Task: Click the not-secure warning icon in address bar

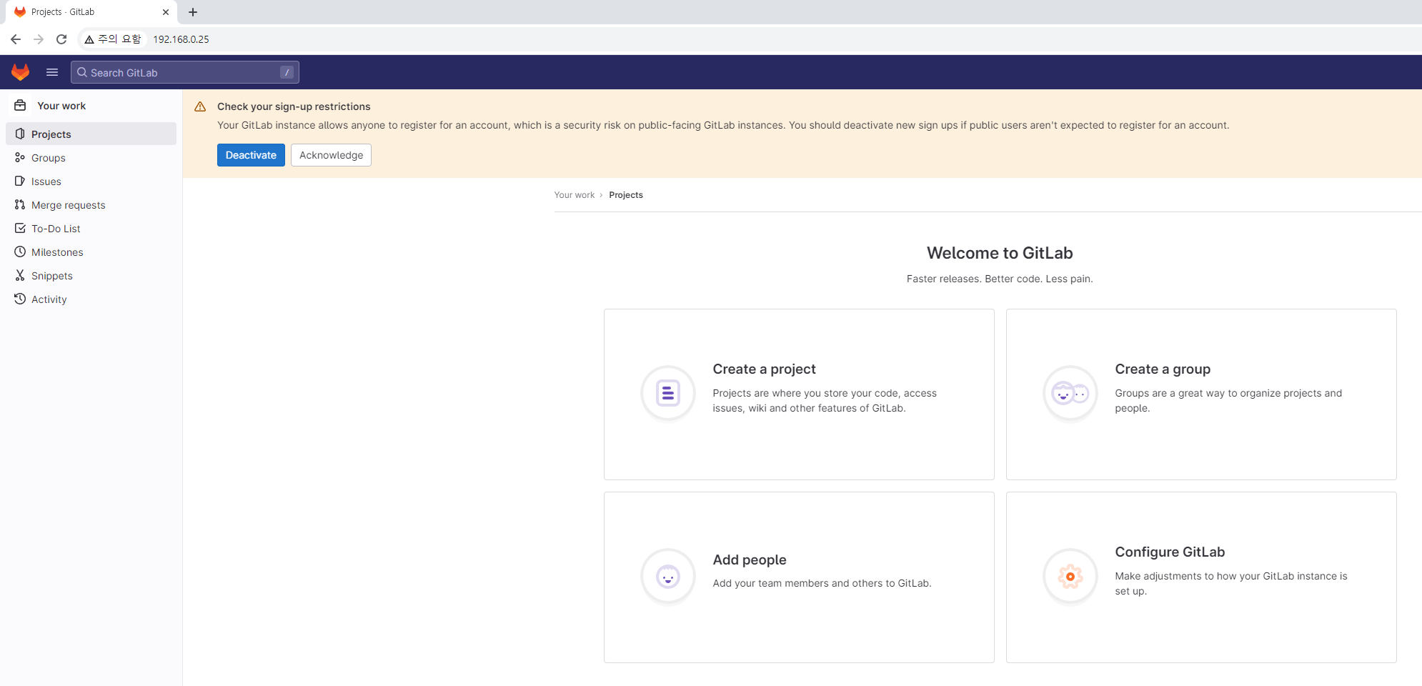Action: (x=89, y=39)
